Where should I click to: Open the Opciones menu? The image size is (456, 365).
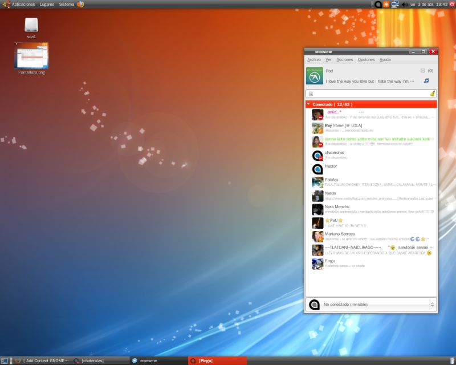[x=366, y=60]
